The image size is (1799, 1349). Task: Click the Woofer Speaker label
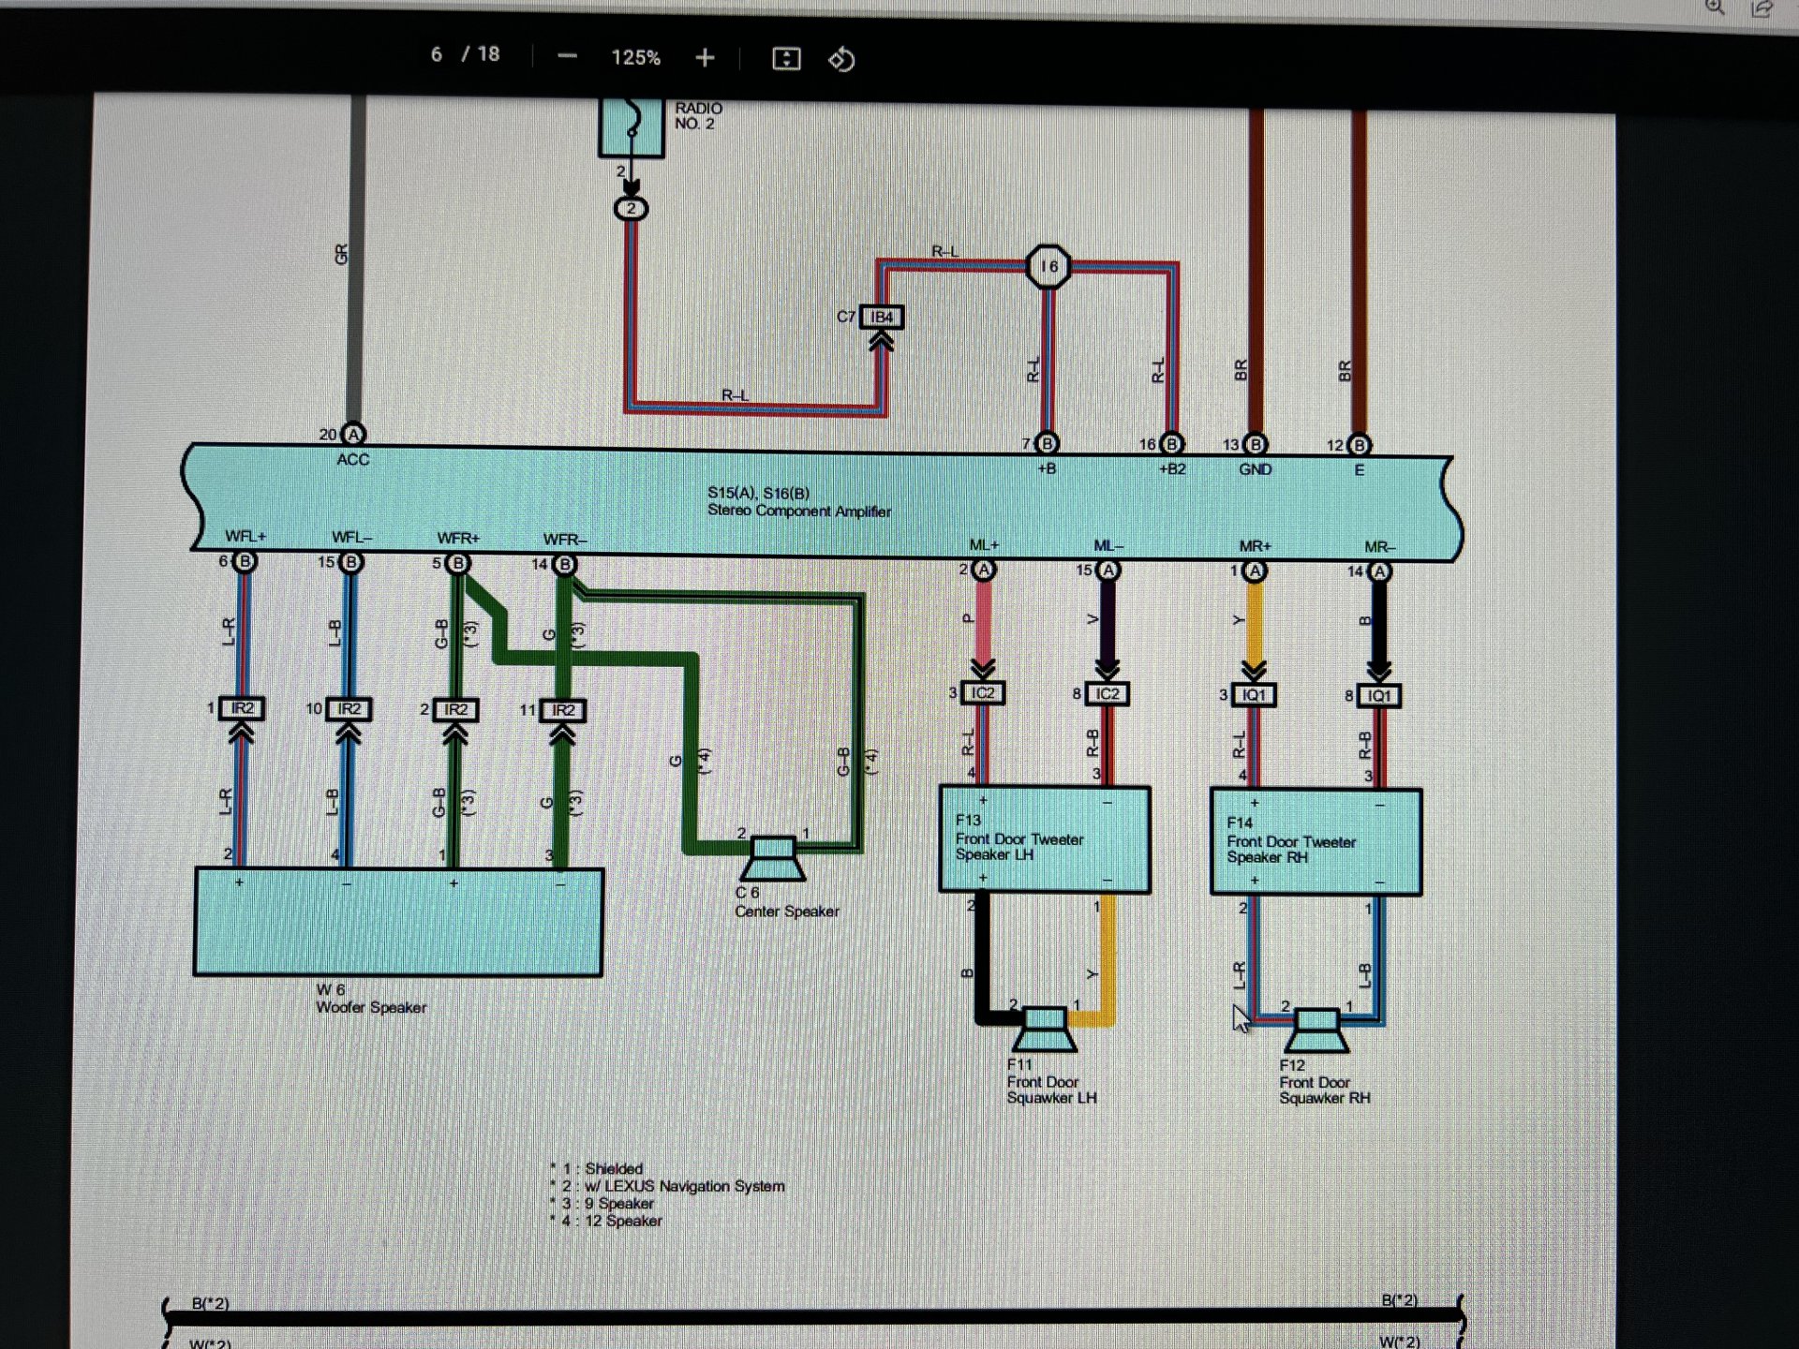pyautogui.click(x=371, y=1007)
